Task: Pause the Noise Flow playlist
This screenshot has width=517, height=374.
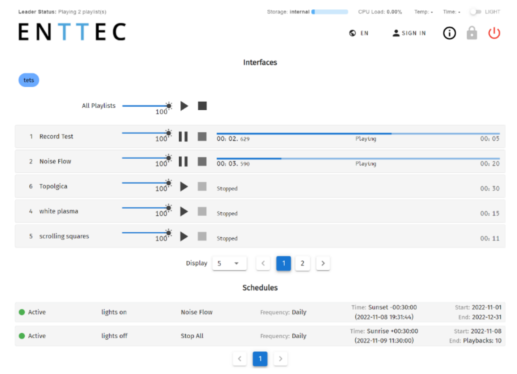Action: (183, 161)
